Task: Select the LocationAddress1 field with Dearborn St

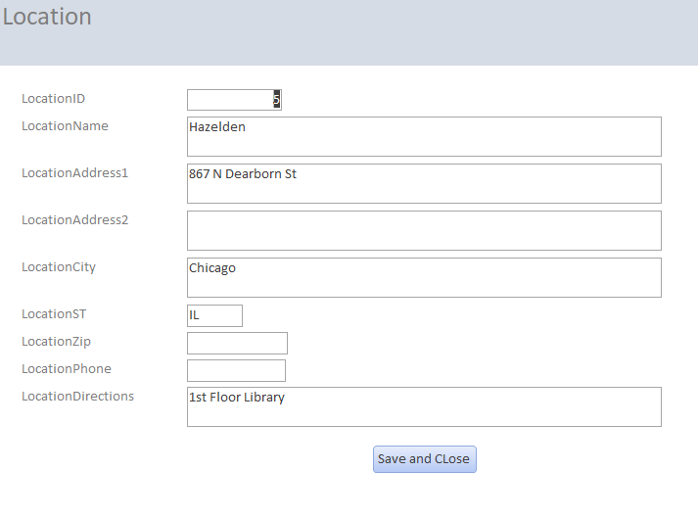Action: tap(423, 183)
